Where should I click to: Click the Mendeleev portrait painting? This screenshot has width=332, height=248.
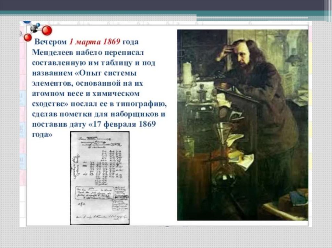pyautogui.click(x=243, y=125)
